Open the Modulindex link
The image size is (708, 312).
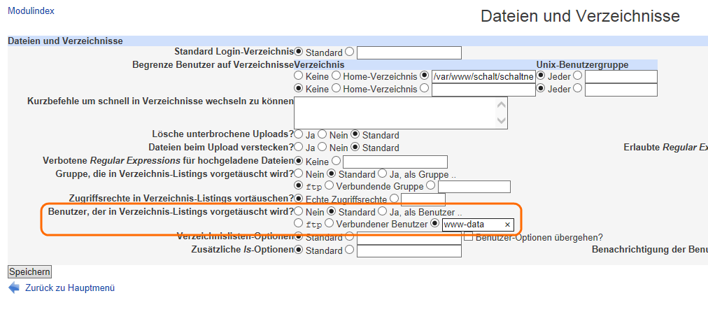coord(31,11)
